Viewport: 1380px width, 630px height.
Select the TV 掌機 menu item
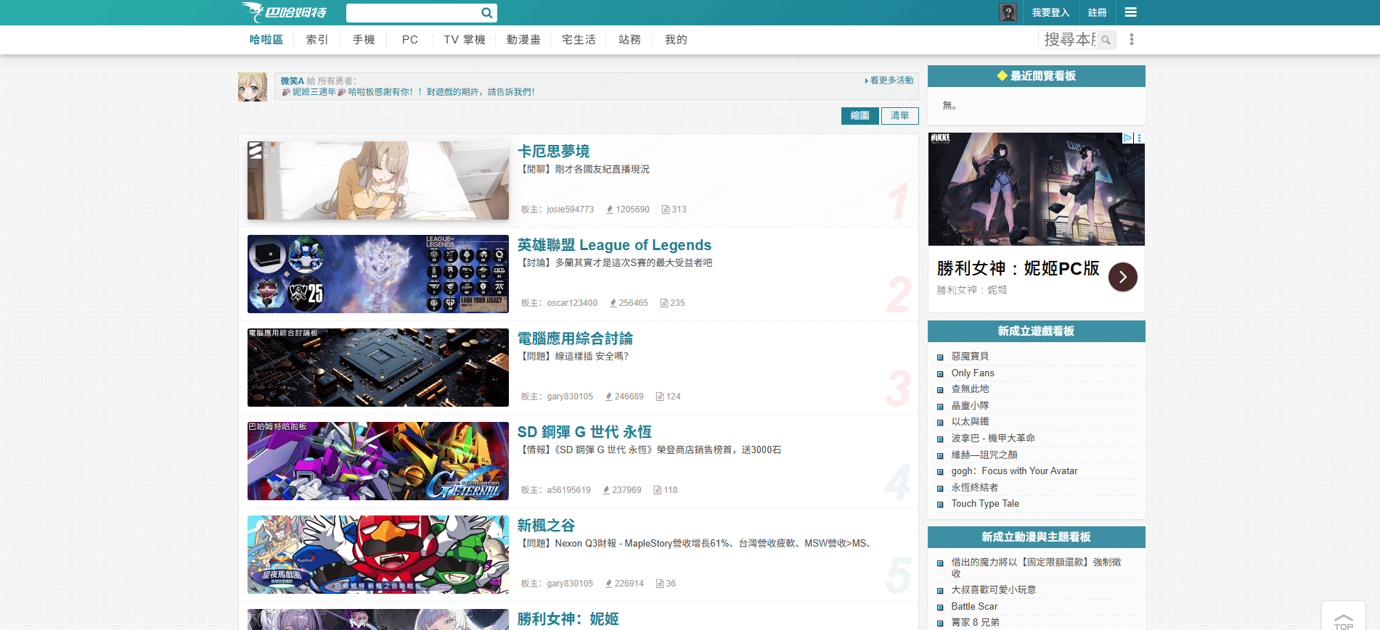tap(464, 40)
